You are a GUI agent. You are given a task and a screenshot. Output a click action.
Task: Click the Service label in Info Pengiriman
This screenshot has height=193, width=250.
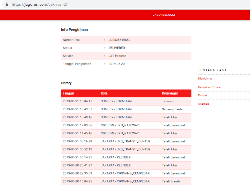[x=68, y=56]
